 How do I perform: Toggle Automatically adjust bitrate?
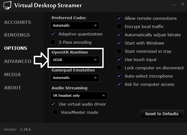[119, 35]
